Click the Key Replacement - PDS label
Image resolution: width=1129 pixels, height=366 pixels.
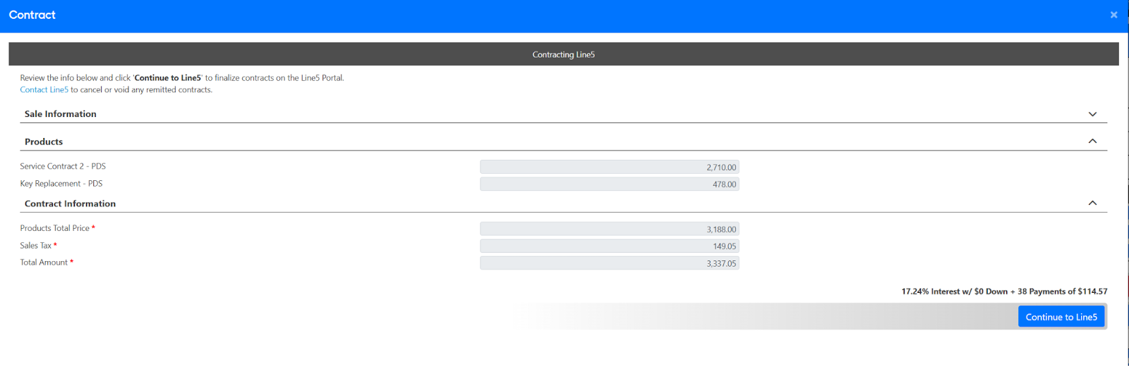coord(61,184)
